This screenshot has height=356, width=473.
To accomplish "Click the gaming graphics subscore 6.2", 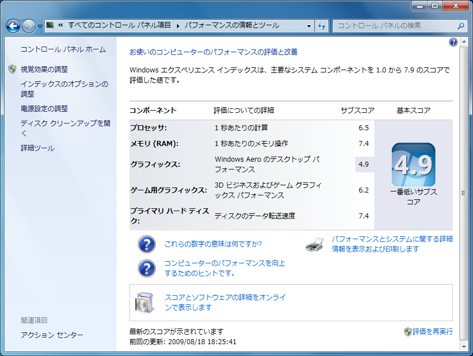I will [364, 190].
